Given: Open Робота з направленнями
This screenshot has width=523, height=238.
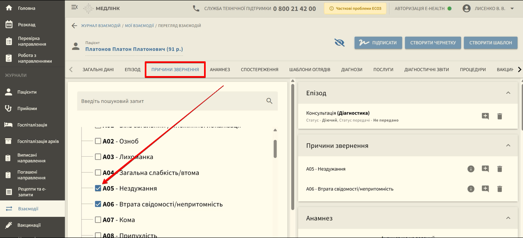Looking at the screenshot, I should point(32,58).
